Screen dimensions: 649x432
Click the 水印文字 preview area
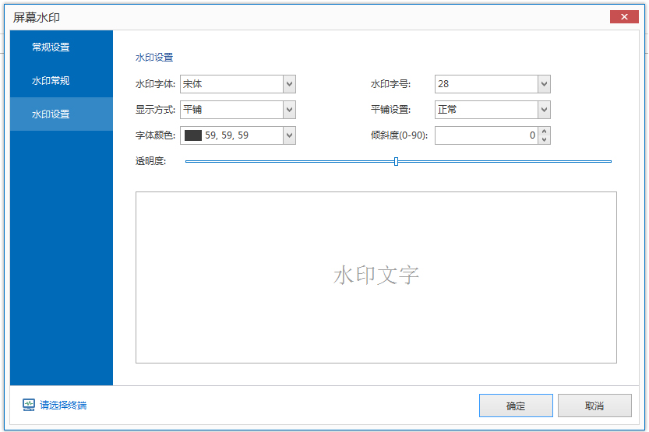click(x=376, y=277)
